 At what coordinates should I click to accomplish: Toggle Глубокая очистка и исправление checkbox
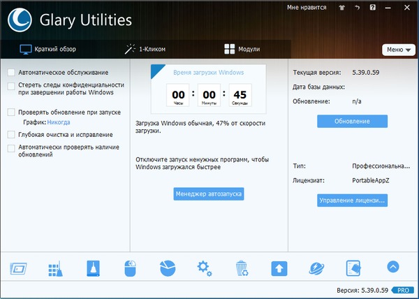11,134
